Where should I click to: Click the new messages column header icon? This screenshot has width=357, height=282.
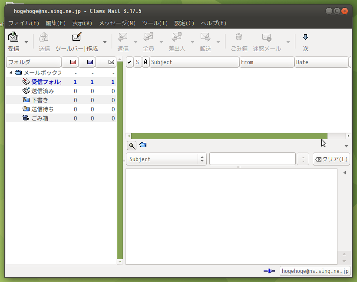(x=73, y=62)
